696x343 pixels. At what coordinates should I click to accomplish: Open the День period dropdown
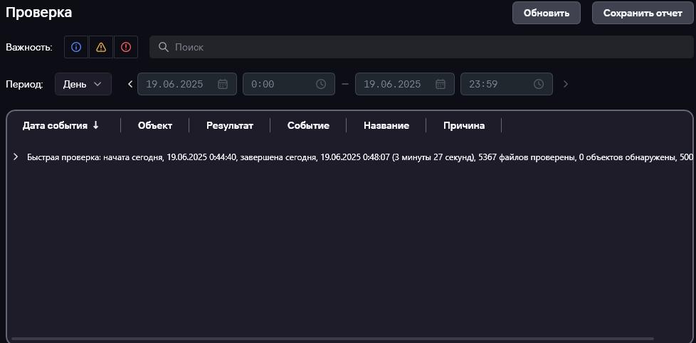83,84
